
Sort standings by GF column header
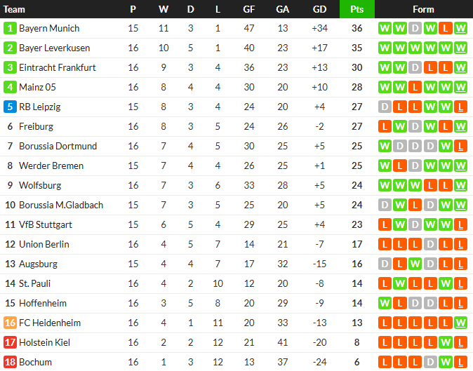249,9
